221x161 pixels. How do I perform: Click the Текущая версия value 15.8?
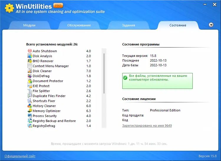[x=153, y=56]
